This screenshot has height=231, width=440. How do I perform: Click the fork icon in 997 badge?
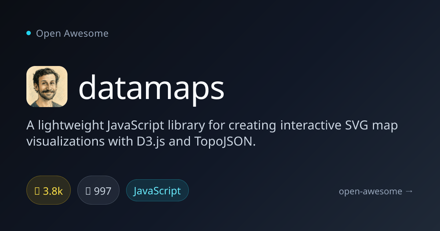point(88,191)
